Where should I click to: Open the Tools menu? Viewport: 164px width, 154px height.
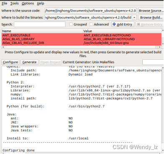(14, 3)
